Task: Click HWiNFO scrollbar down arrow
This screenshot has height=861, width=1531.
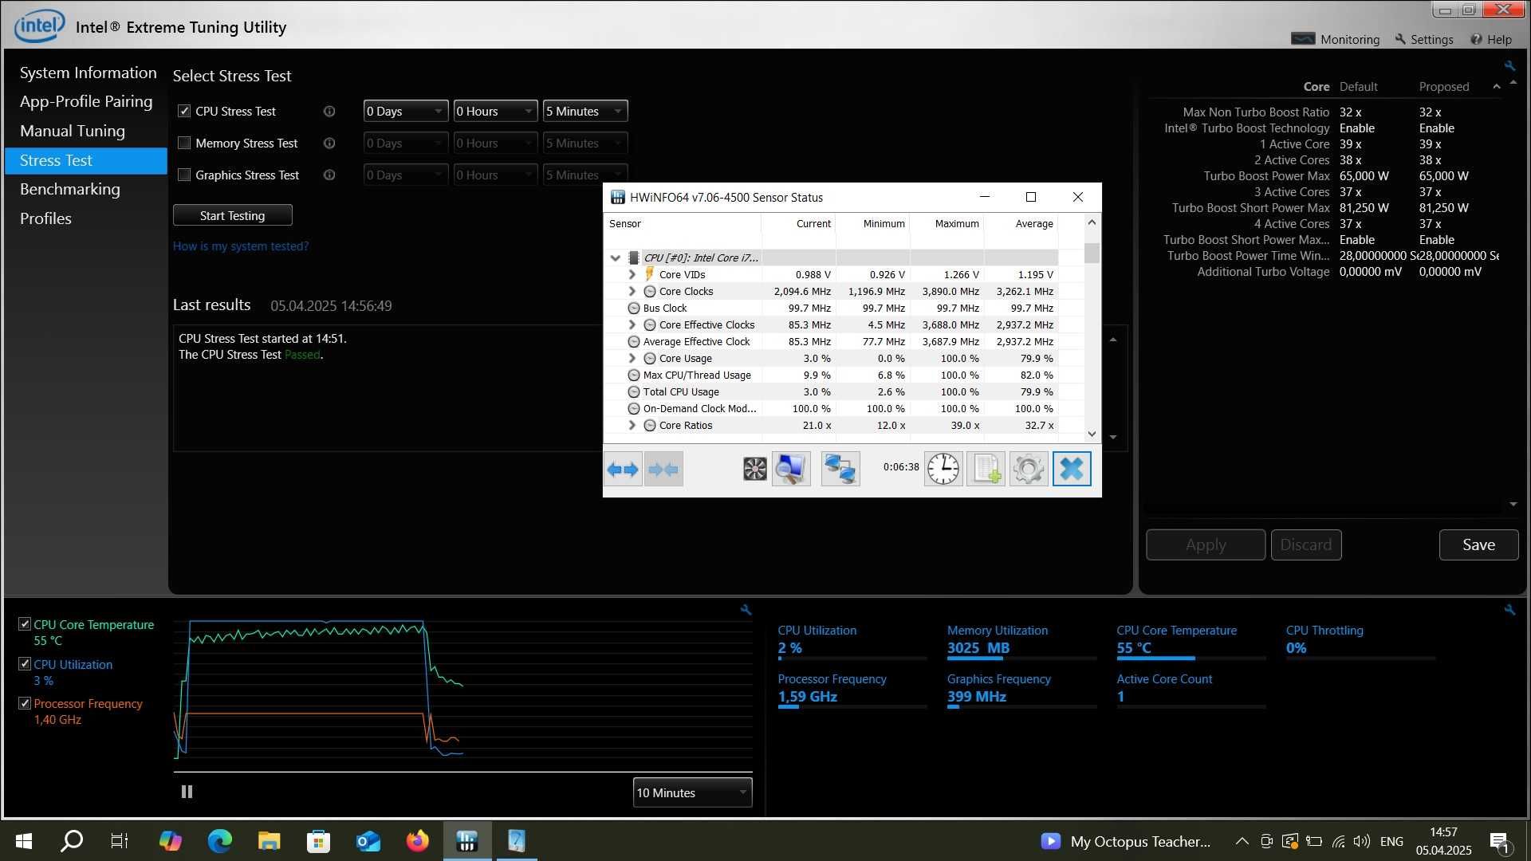Action: coord(1092,434)
